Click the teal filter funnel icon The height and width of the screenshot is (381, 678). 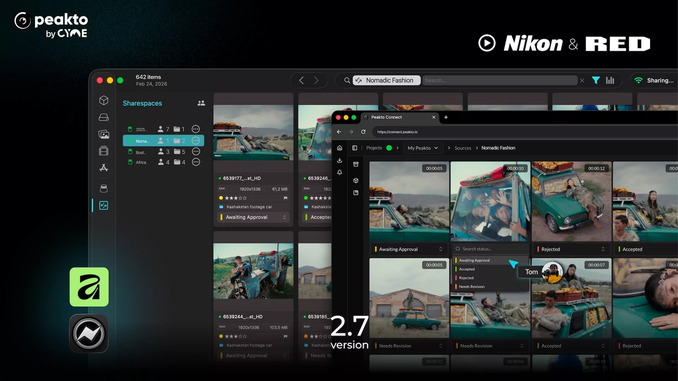(x=596, y=80)
